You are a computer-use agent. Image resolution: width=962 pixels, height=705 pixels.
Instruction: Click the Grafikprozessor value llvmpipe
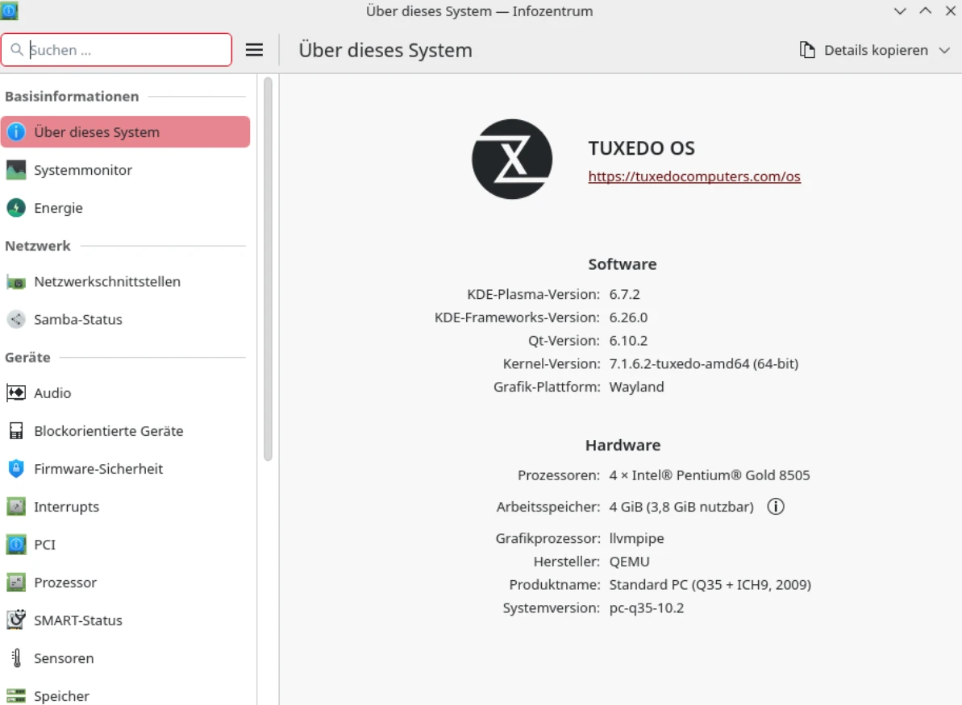[x=636, y=539]
